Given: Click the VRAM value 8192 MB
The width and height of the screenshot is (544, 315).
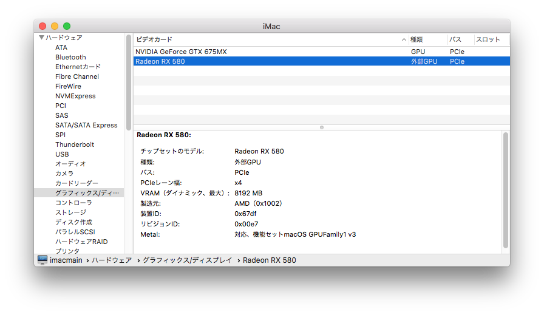Looking at the screenshot, I should [248, 193].
